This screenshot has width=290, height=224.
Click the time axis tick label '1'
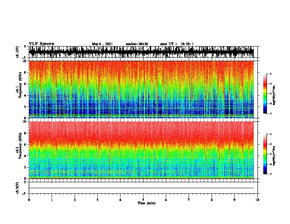click(x=52, y=200)
